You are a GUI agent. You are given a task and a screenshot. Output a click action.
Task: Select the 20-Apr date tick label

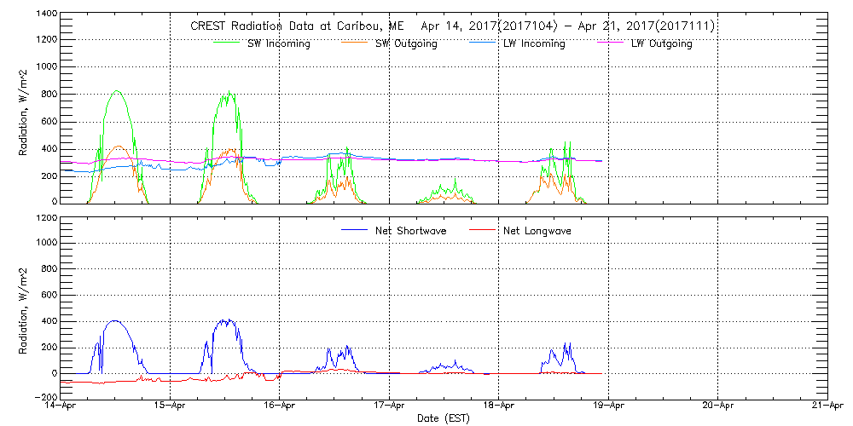718,406
